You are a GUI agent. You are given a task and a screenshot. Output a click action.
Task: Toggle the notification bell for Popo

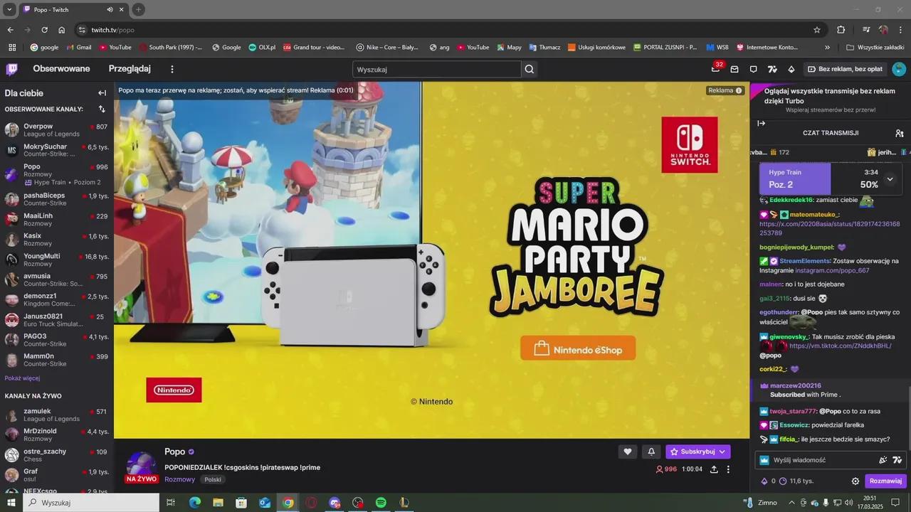651,452
